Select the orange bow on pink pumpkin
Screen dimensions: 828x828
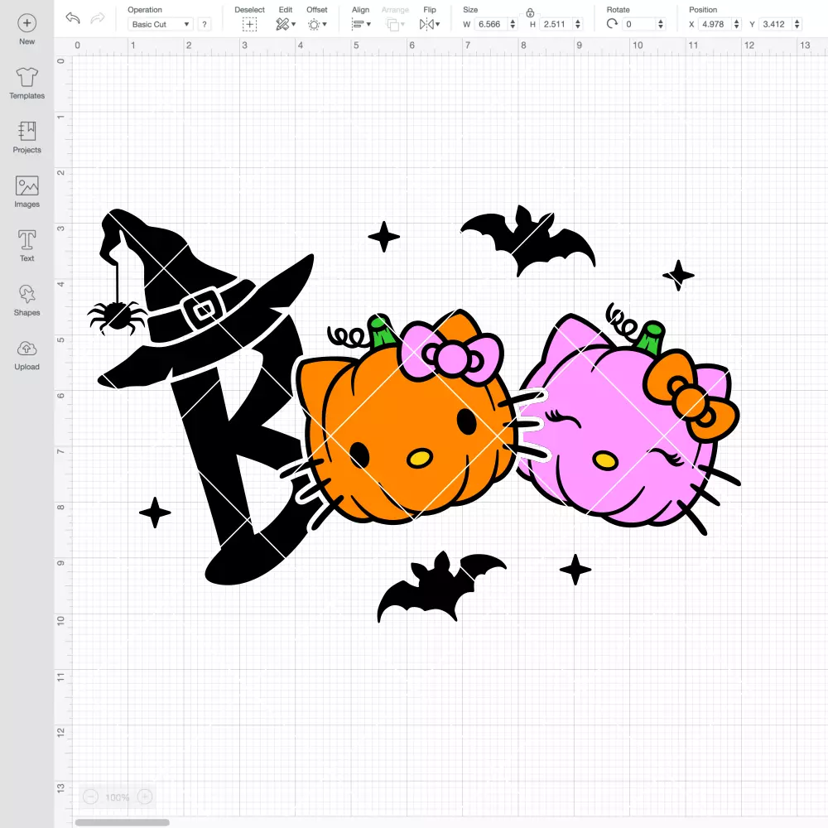point(691,396)
